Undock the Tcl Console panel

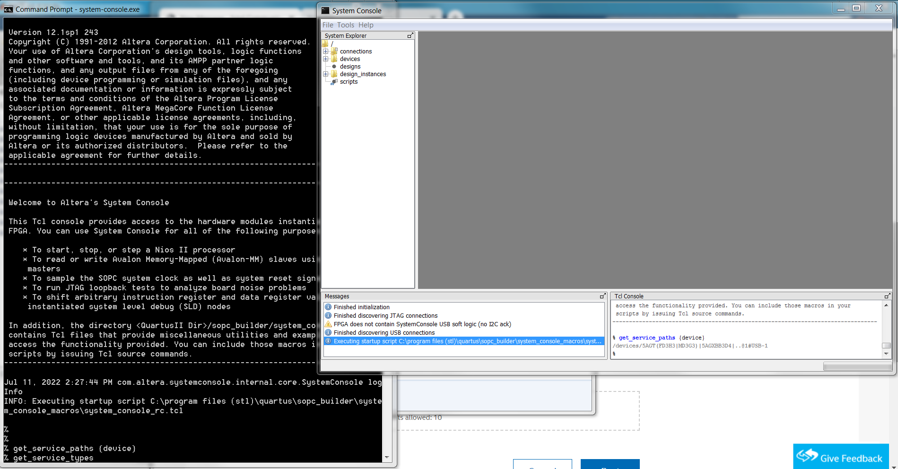887,296
